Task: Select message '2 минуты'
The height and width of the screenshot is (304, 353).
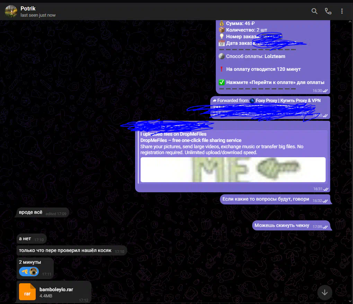Action: coord(30,262)
